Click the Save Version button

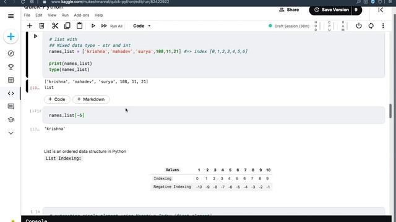[x=332, y=10]
